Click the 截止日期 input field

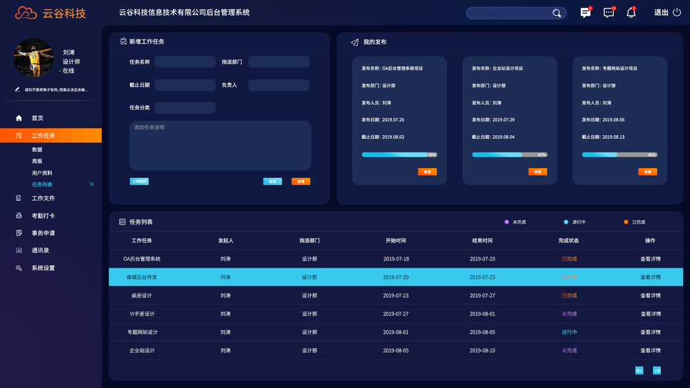tap(185, 85)
